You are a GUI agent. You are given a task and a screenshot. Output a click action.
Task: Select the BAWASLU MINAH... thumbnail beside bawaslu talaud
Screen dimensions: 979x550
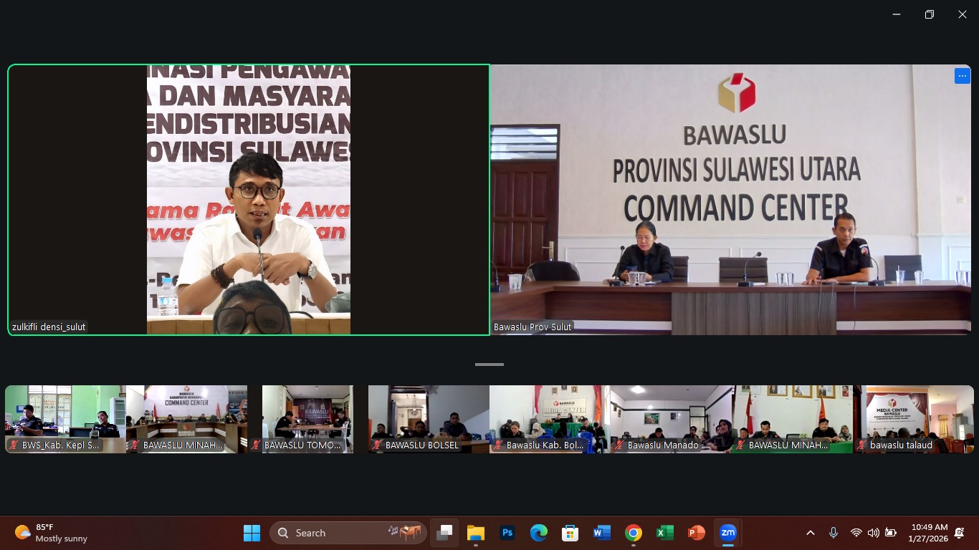pyautogui.click(x=792, y=419)
